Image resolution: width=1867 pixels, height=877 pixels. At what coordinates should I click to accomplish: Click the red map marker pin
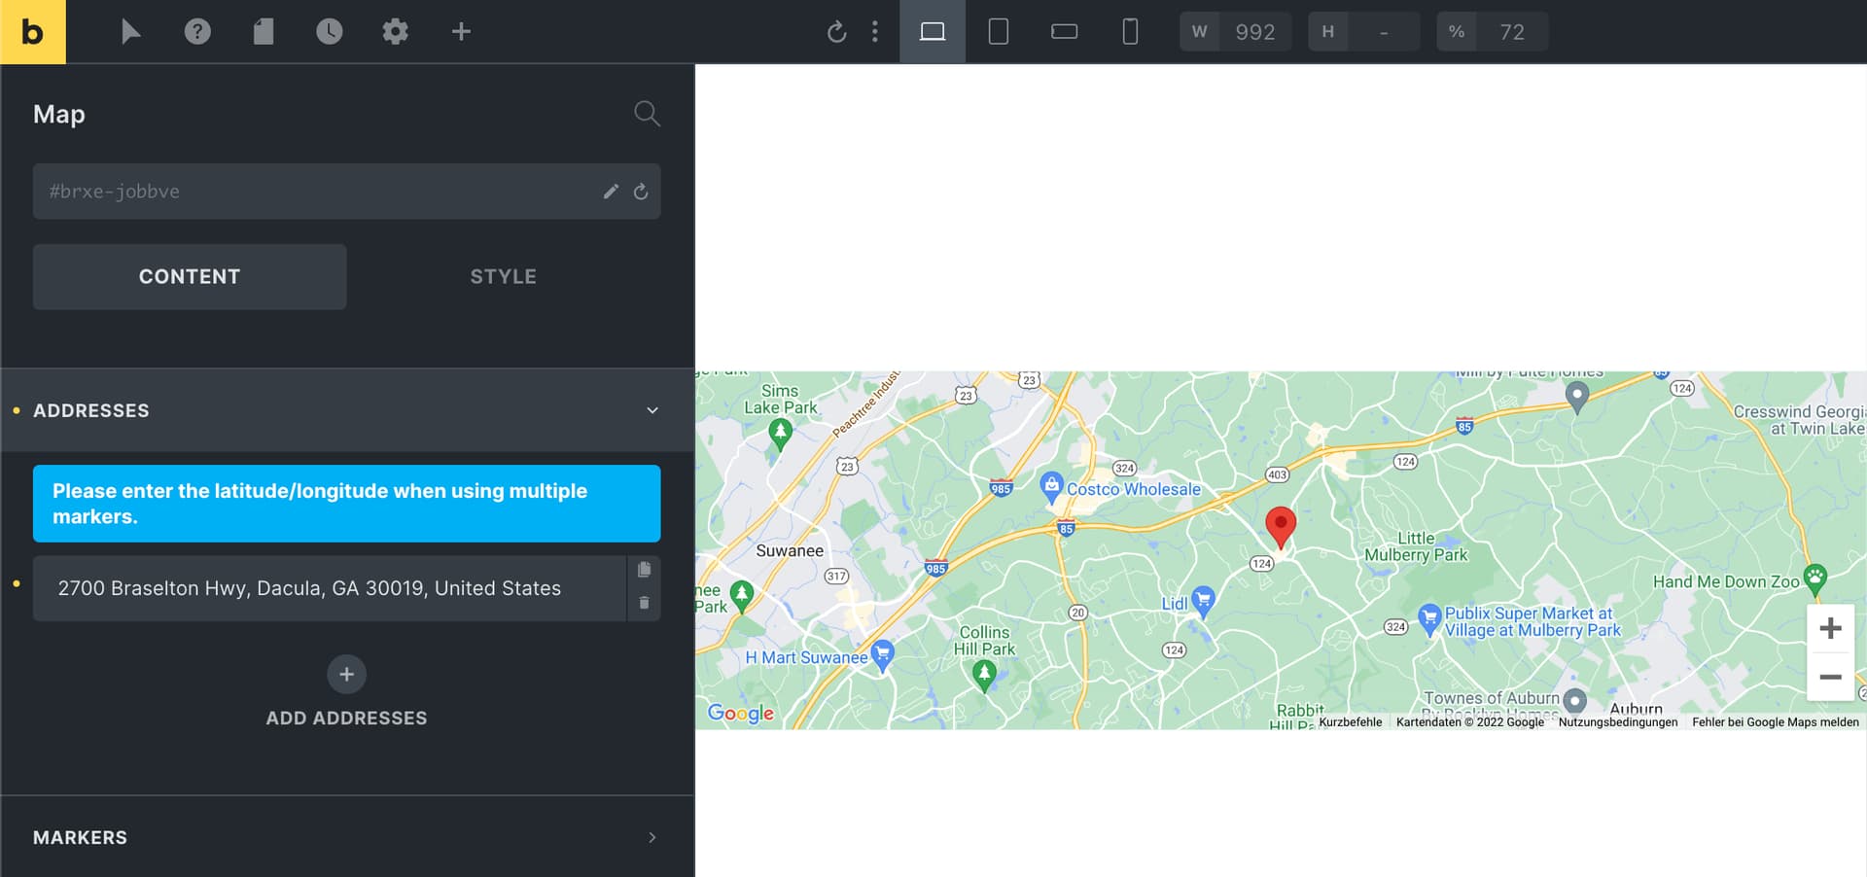(1281, 527)
